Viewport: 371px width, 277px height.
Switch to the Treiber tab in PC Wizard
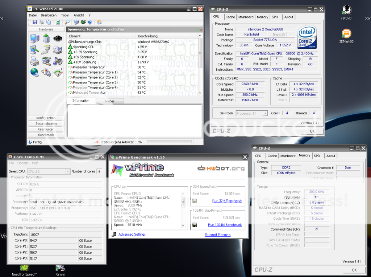coord(109,101)
